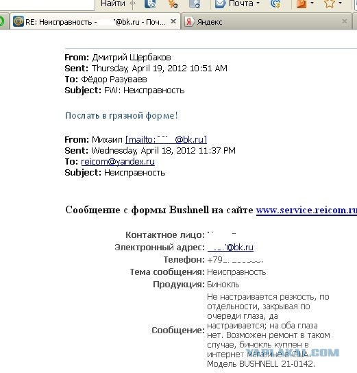Close the Яндекс tab
This screenshot has height=373, width=357.
[x=345, y=21]
